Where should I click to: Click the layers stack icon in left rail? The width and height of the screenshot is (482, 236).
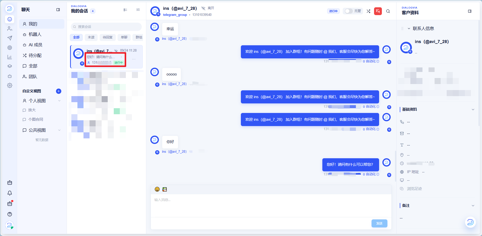tap(10, 66)
